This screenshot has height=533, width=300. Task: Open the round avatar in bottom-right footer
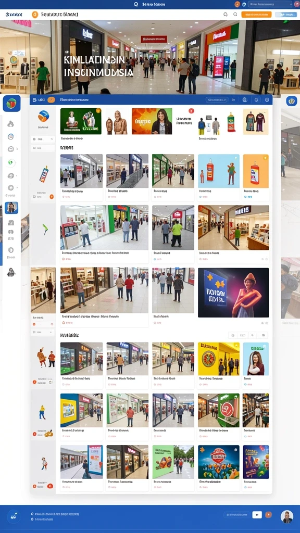click(287, 517)
